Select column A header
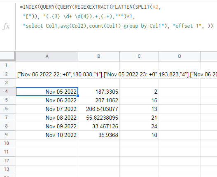217x177 pixels. [x=47, y=56]
